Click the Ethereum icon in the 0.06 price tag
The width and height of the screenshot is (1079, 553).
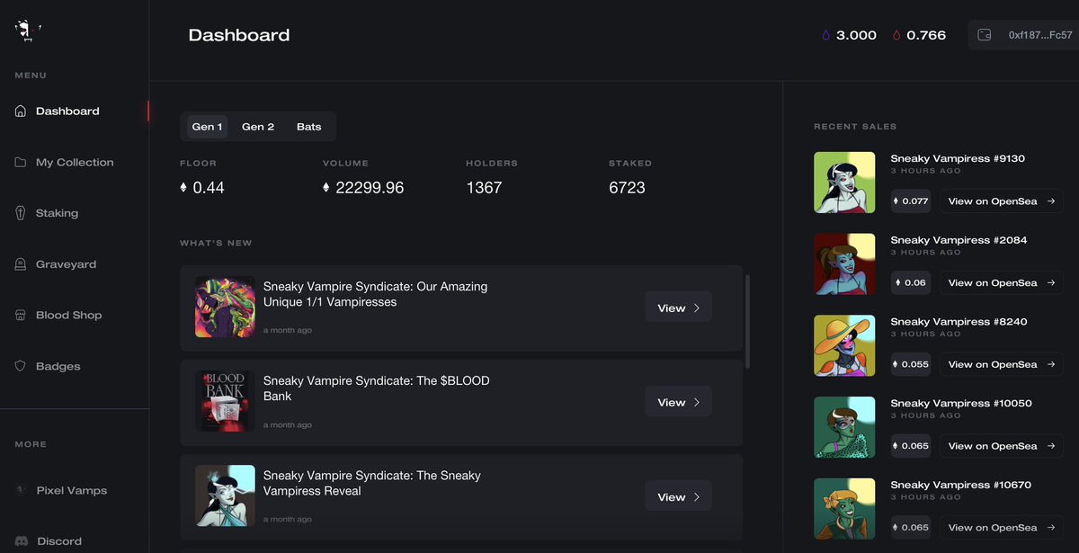[897, 283]
